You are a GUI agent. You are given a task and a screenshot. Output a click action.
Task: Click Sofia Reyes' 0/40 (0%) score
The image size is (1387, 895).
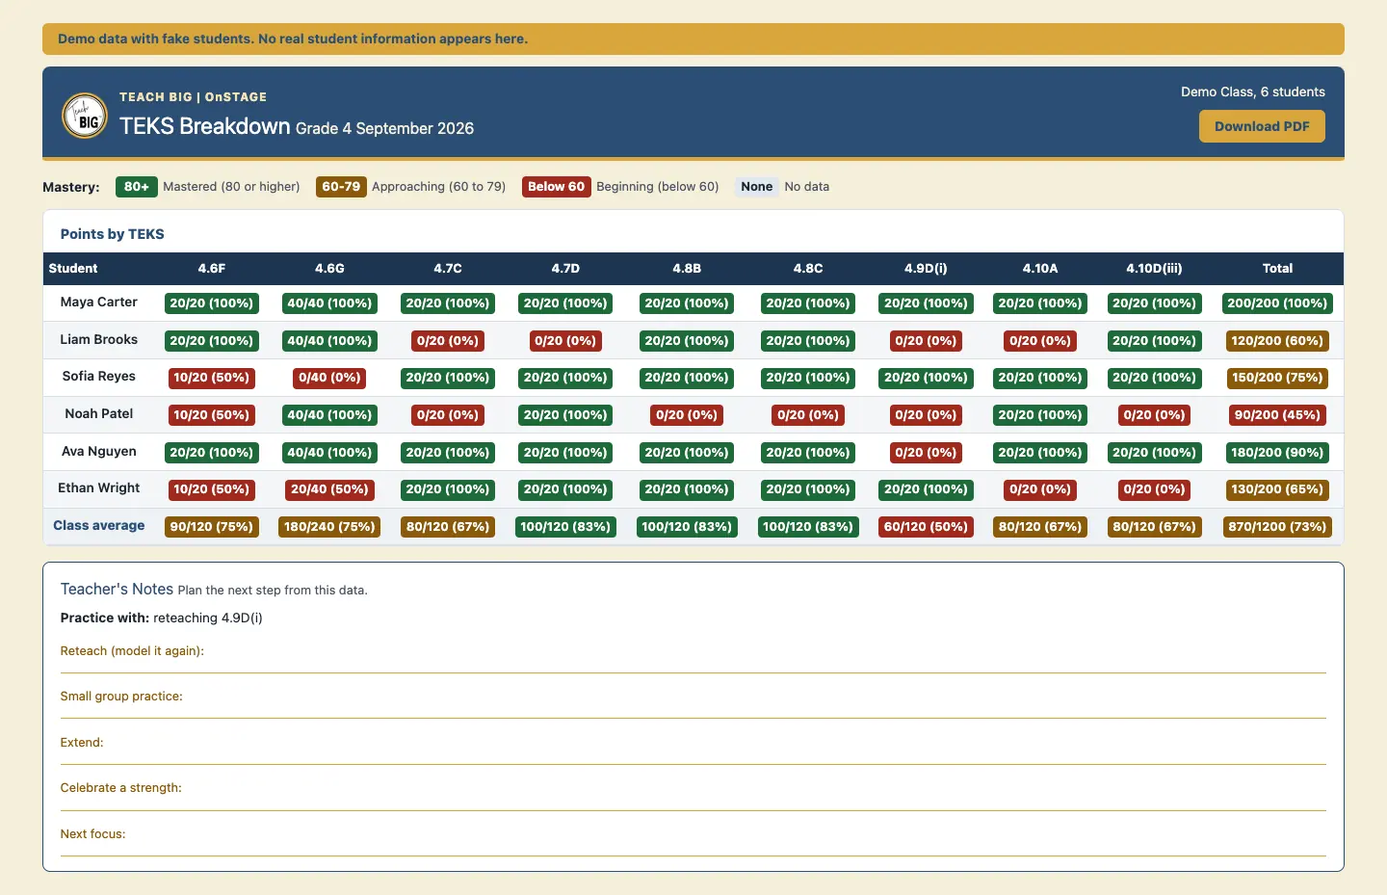pos(329,378)
